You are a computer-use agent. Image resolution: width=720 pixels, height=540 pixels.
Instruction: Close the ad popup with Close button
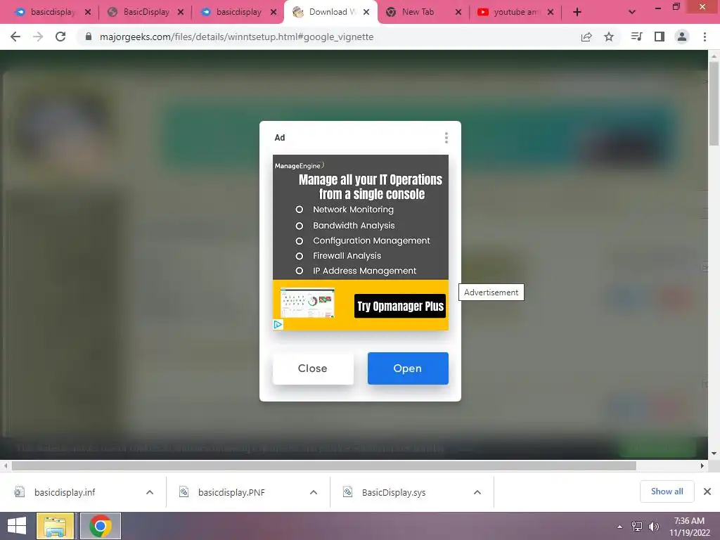pos(313,368)
